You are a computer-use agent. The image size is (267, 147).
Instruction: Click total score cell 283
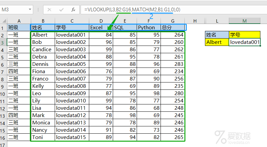coord(173,64)
